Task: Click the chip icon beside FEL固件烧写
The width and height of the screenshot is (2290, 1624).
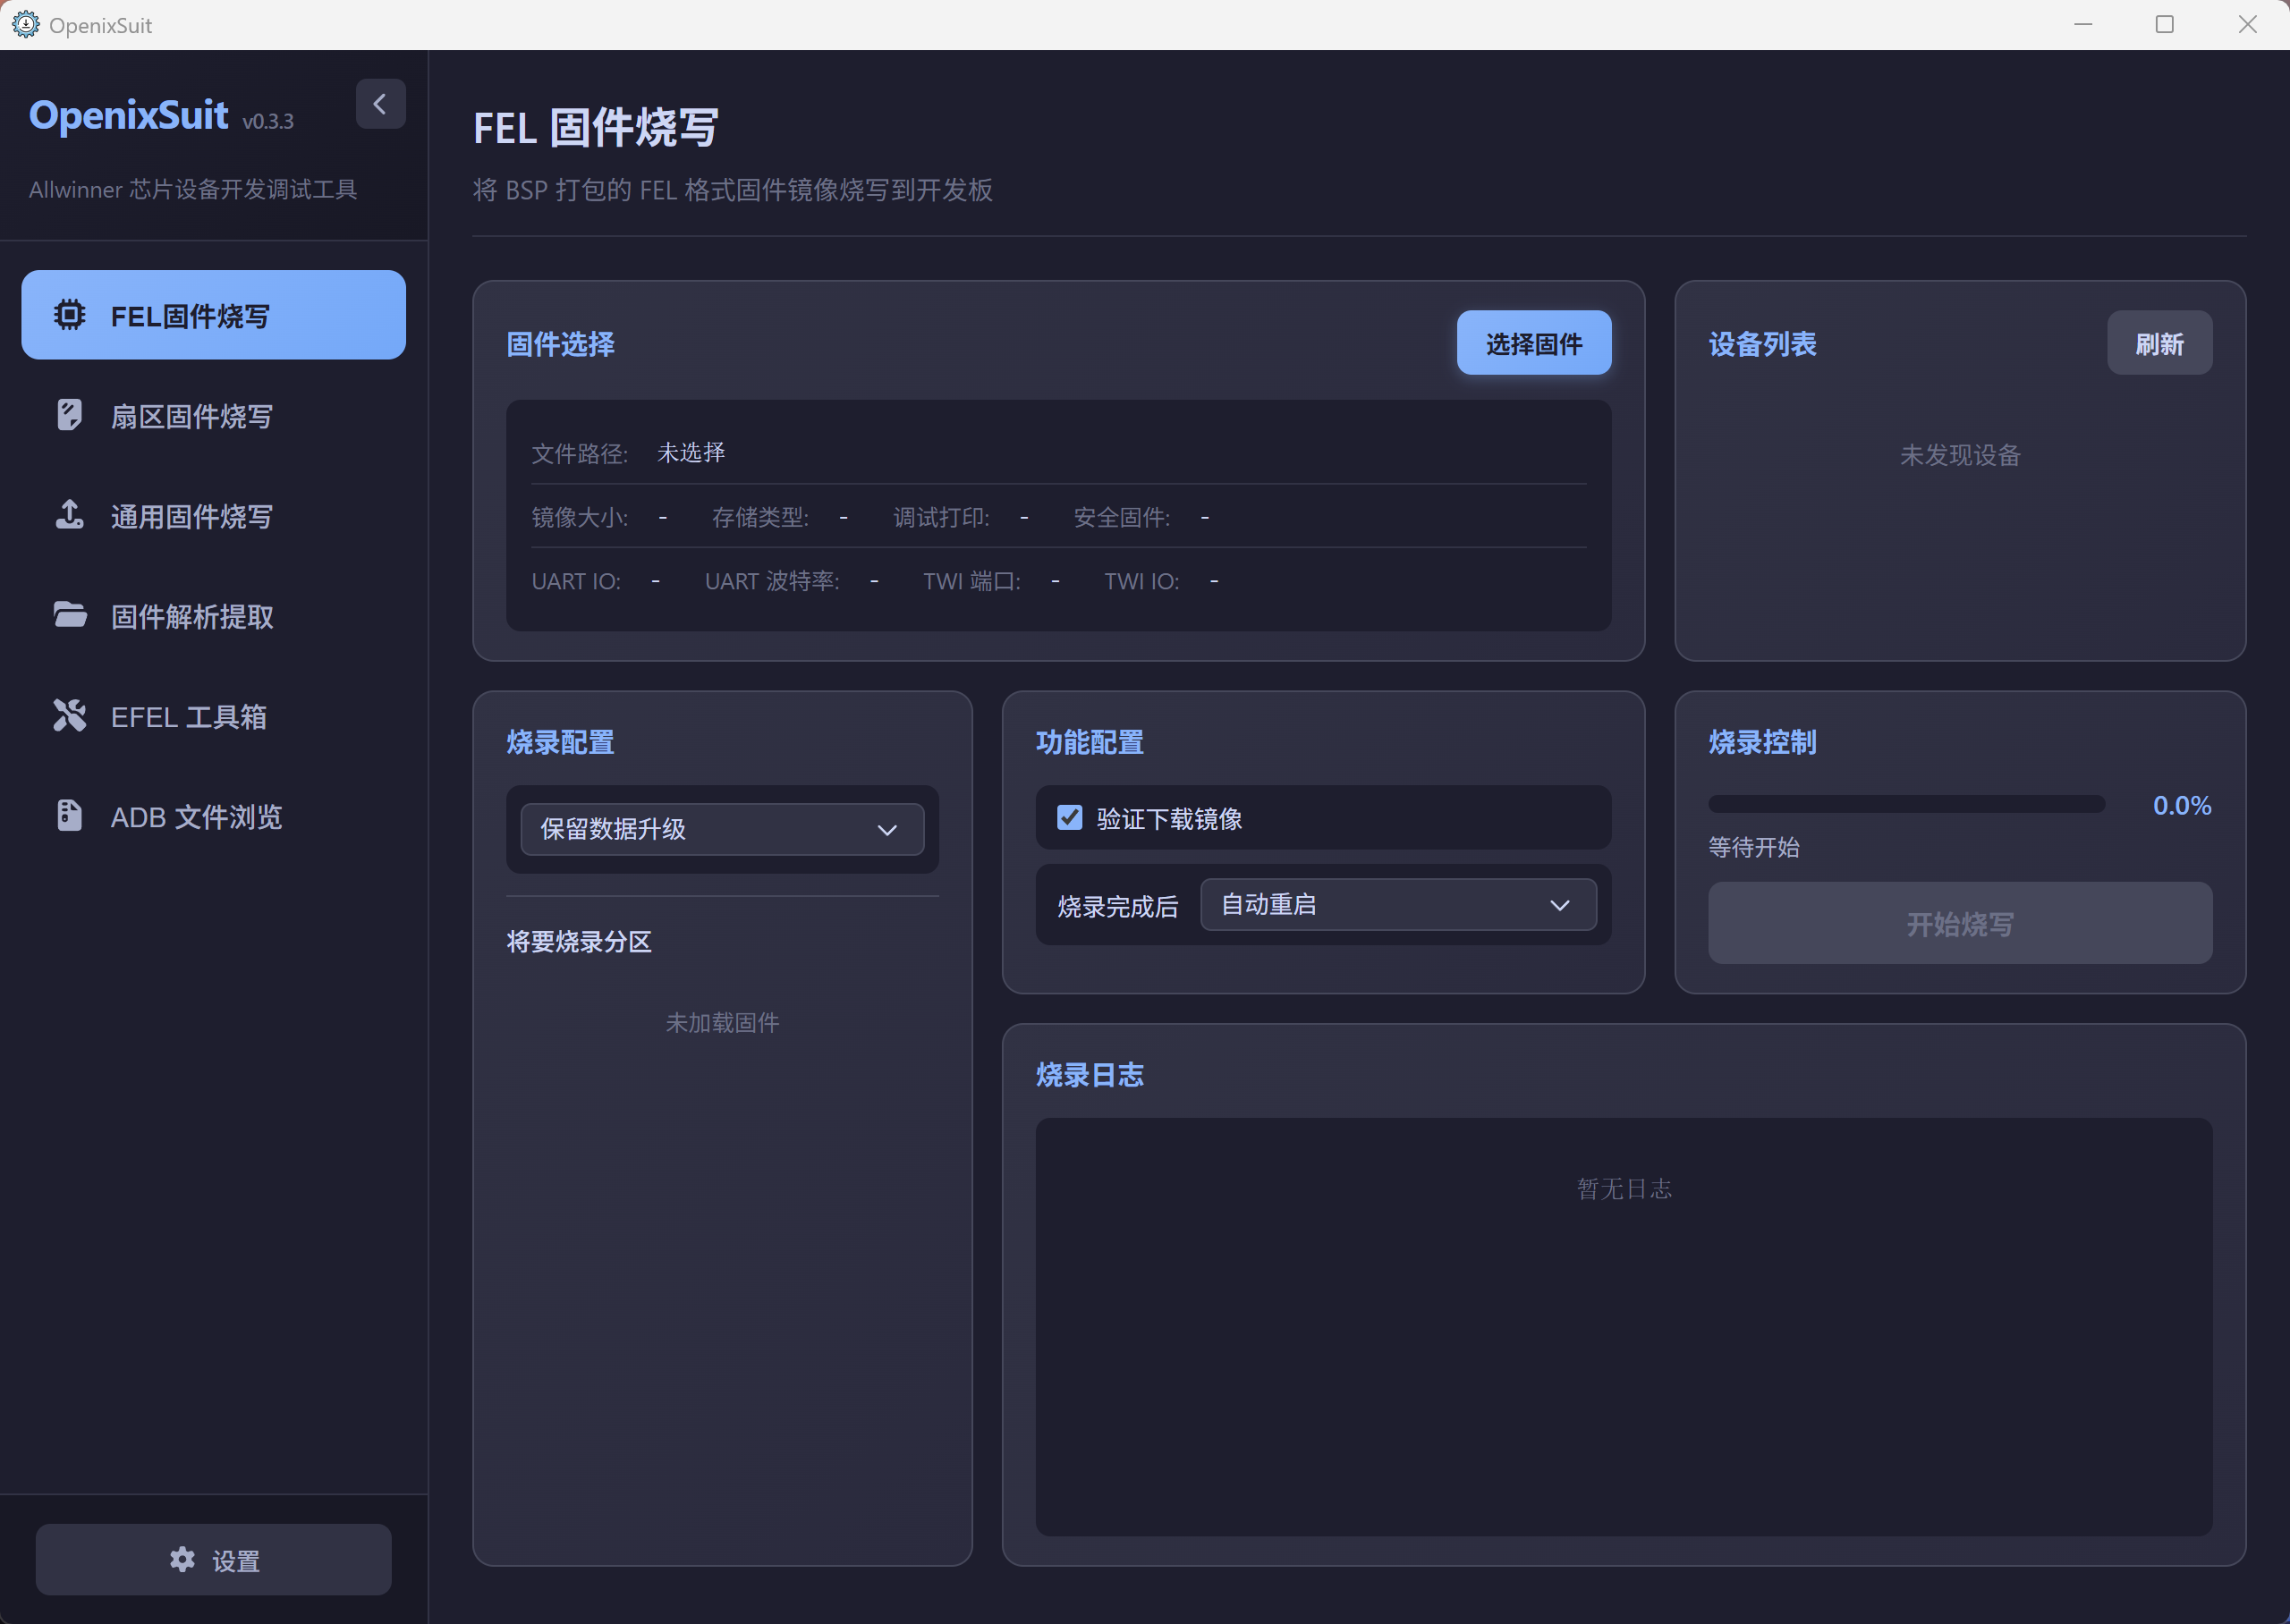Action: tap(70, 315)
